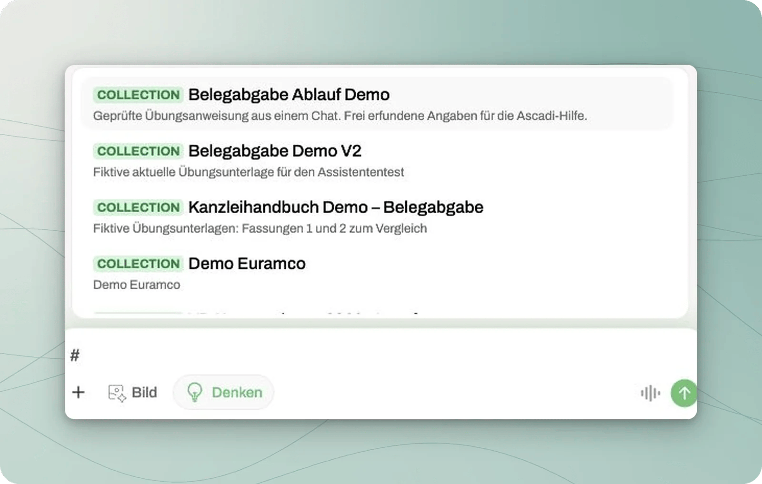Click the grey 'Demo Euramco' subtitle

(x=137, y=285)
